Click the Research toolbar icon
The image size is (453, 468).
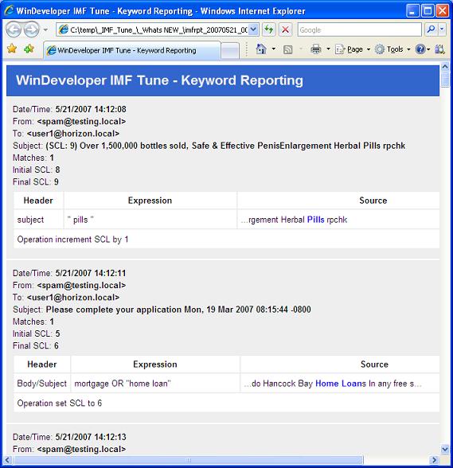439,49
